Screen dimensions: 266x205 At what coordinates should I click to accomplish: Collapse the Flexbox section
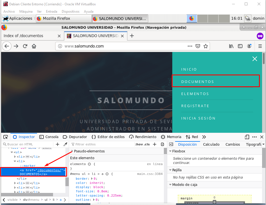[170, 151]
